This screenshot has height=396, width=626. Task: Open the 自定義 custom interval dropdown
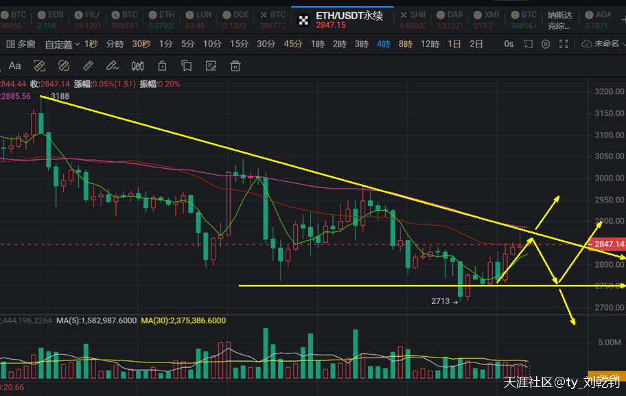pyautogui.click(x=62, y=44)
